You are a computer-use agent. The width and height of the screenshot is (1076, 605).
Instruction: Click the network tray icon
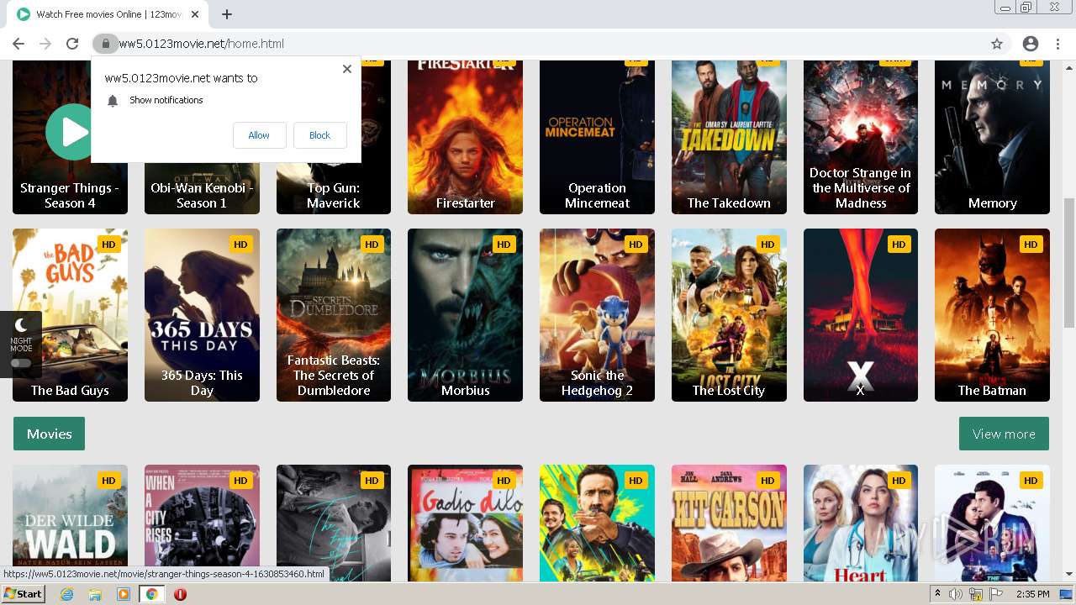[976, 594]
